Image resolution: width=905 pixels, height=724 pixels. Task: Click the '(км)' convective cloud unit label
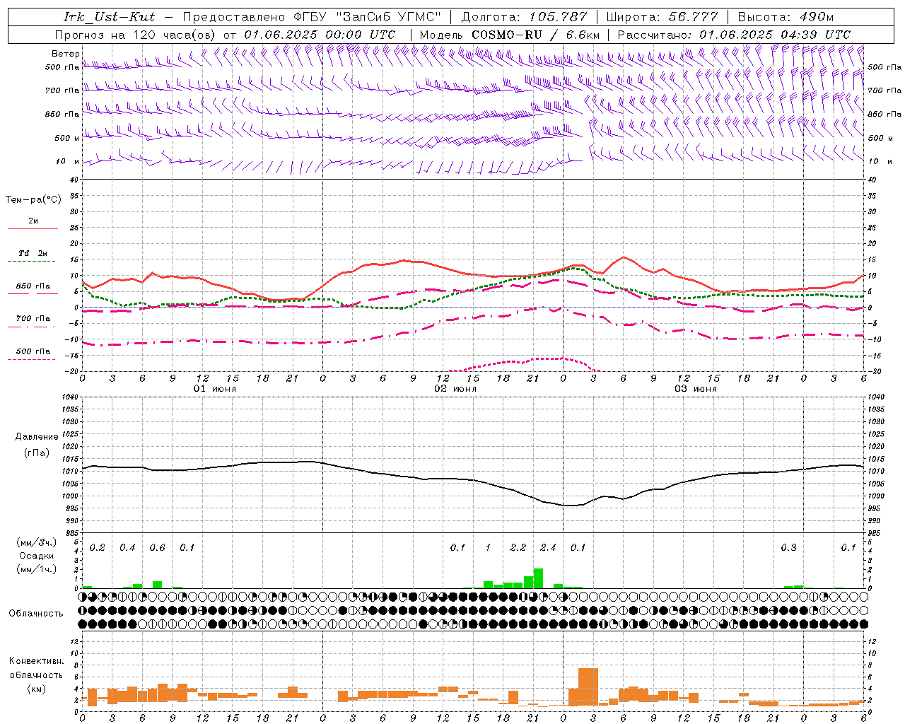pos(37,689)
